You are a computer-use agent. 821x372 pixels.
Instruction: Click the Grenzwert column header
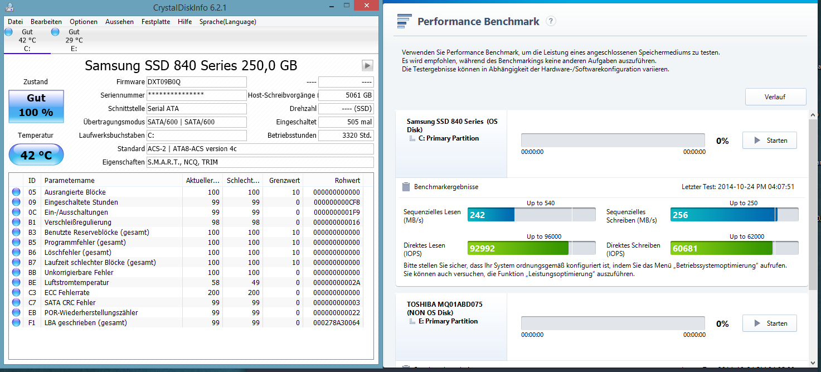pyautogui.click(x=282, y=180)
